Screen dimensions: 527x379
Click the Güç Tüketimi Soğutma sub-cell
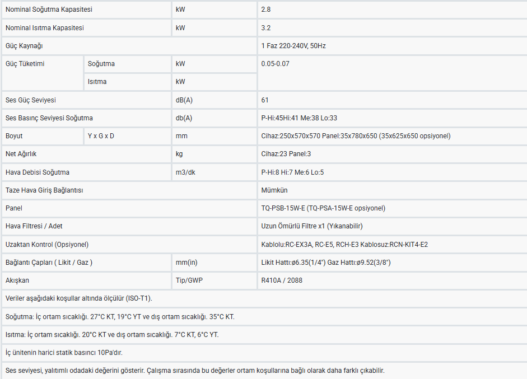coord(127,64)
